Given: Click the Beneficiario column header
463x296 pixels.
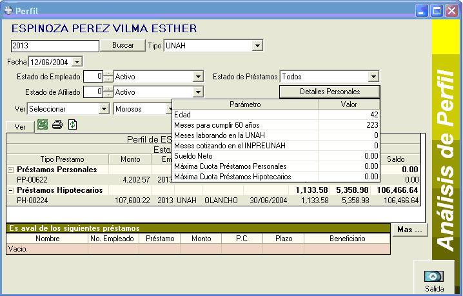Looking at the screenshot, I should (x=347, y=239).
